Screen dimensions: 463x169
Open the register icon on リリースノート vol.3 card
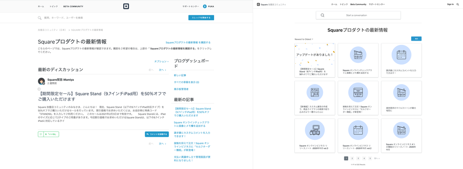(315, 130)
